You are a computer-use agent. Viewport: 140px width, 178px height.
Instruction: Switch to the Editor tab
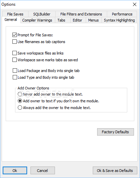click(x=77, y=20)
